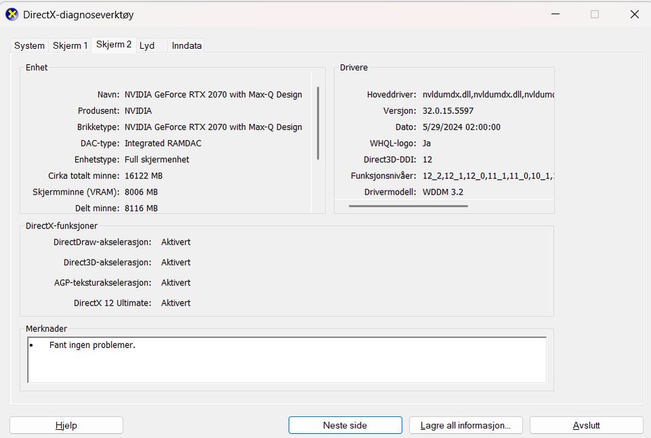Click the DirectDraw-akselerasjon Aktivert status
Viewport: 651px width, 438px height.
[x=176, y=242]
